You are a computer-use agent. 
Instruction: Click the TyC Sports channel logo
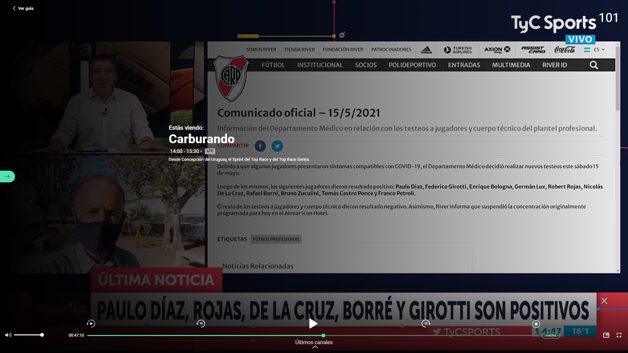point(553,24)
